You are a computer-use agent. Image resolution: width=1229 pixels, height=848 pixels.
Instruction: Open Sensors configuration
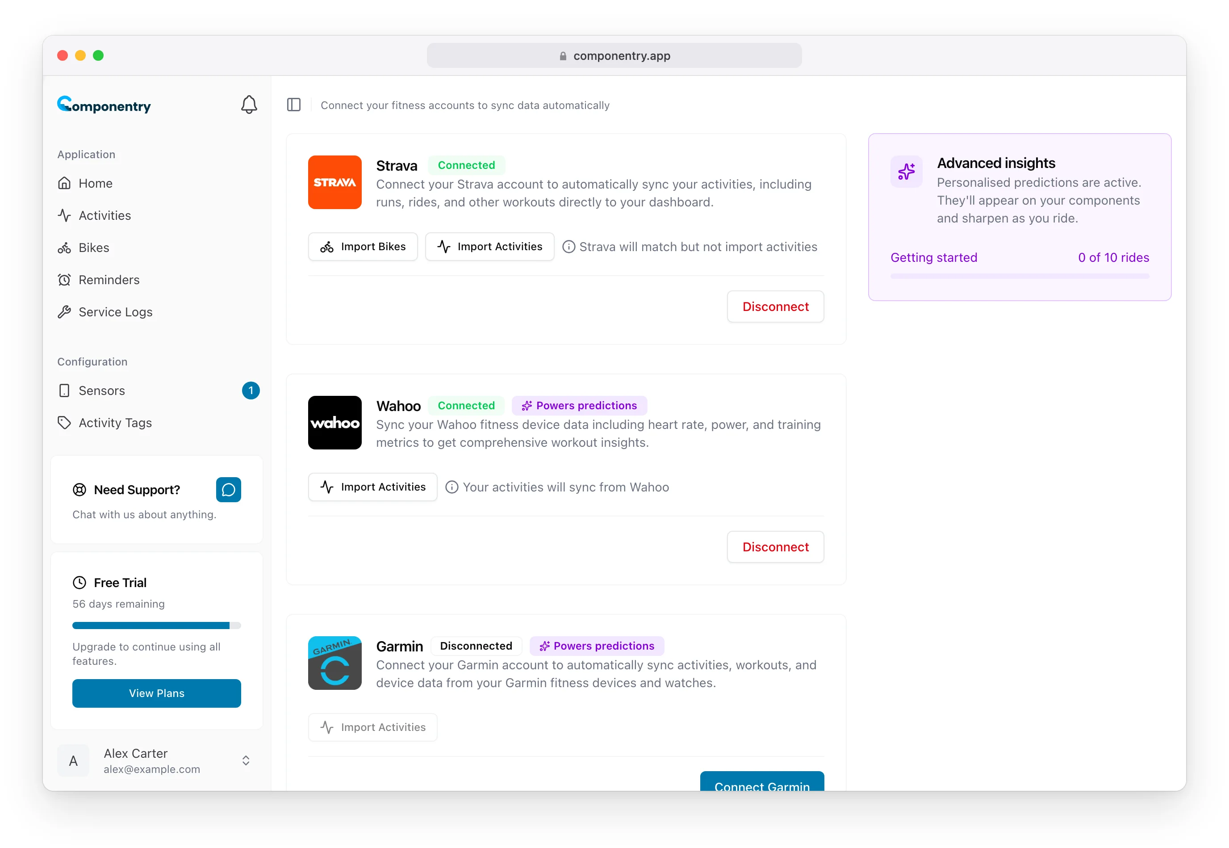pos(157,390)
